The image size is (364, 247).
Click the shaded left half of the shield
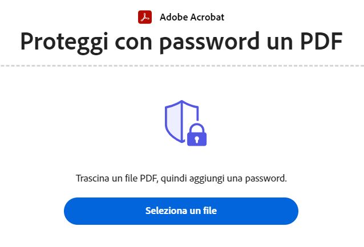(173, 122)
